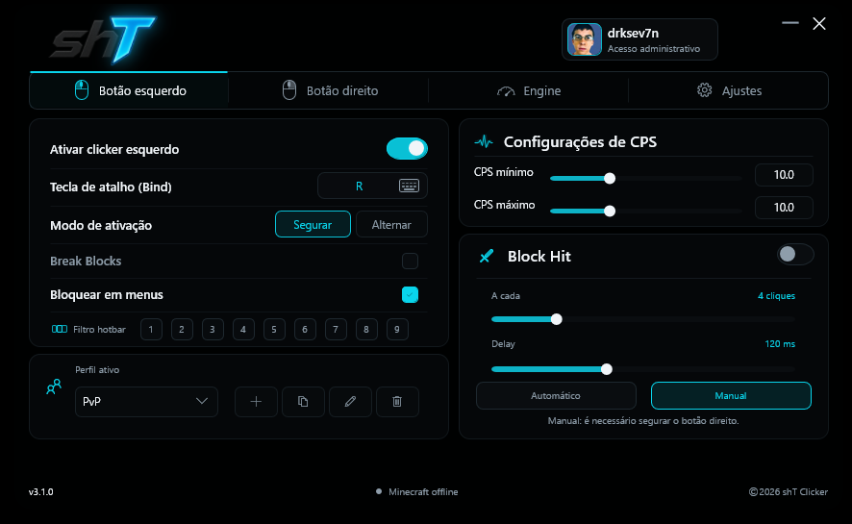Close the shT window
The height and width of the screenshot is (524, 852).
tap(819, 23)
